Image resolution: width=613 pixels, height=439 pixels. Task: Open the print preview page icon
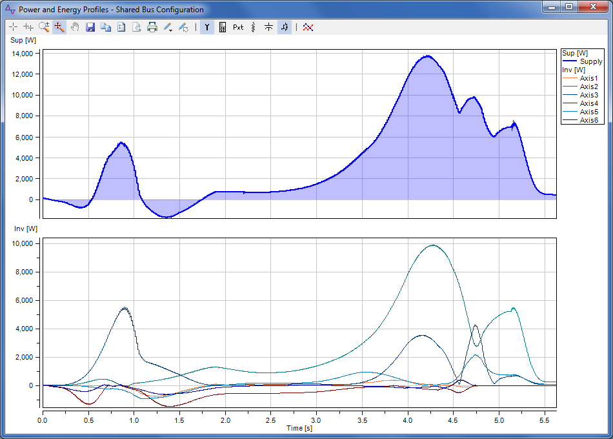(136, 27)
